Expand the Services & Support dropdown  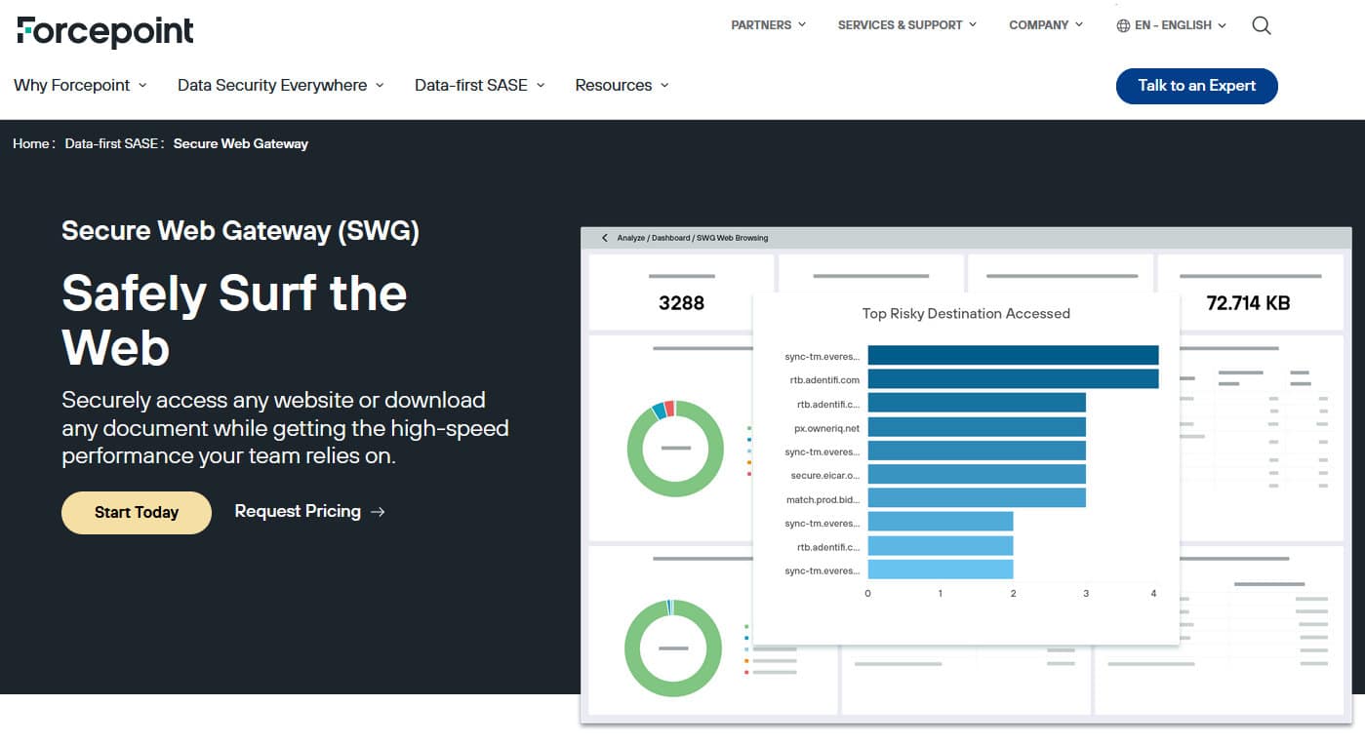click(907, 25)
